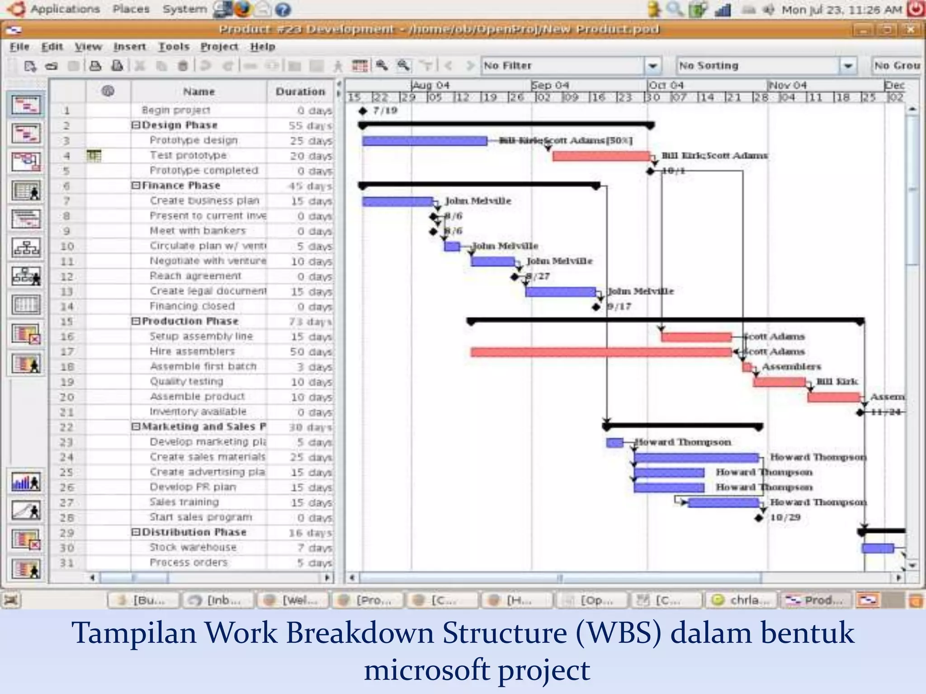Switch to the Prod... taskbar window
The height and width of the screenshot is (694, 926).
click(x=816, y=600)
